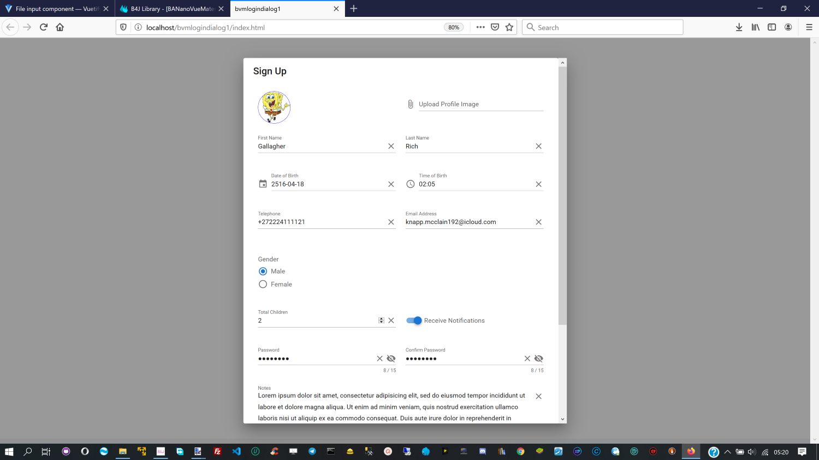Image resolution: width=819 pixels, height=460 pixels.
Task: Clear the Total Children value
Action: 391,320
